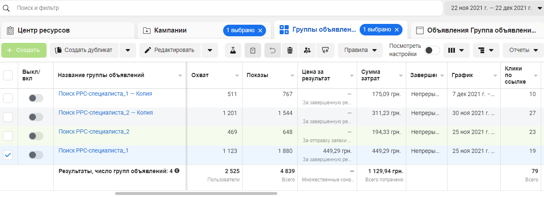Enable the Посмотреть настройки toggle
The width and height of the screenshot is (544, 197).
tap(432, 50)
